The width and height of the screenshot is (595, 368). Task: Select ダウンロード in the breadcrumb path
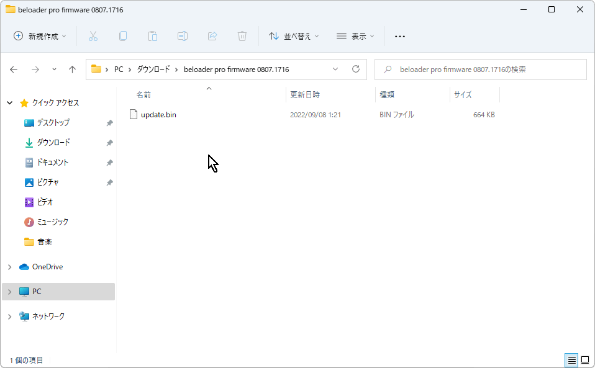tap(149, 69)
